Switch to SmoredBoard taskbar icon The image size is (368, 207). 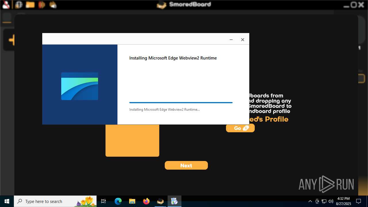pos(160,201)
